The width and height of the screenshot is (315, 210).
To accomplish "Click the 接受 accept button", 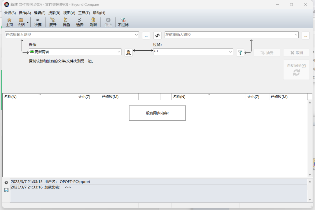I will point(267,53).
